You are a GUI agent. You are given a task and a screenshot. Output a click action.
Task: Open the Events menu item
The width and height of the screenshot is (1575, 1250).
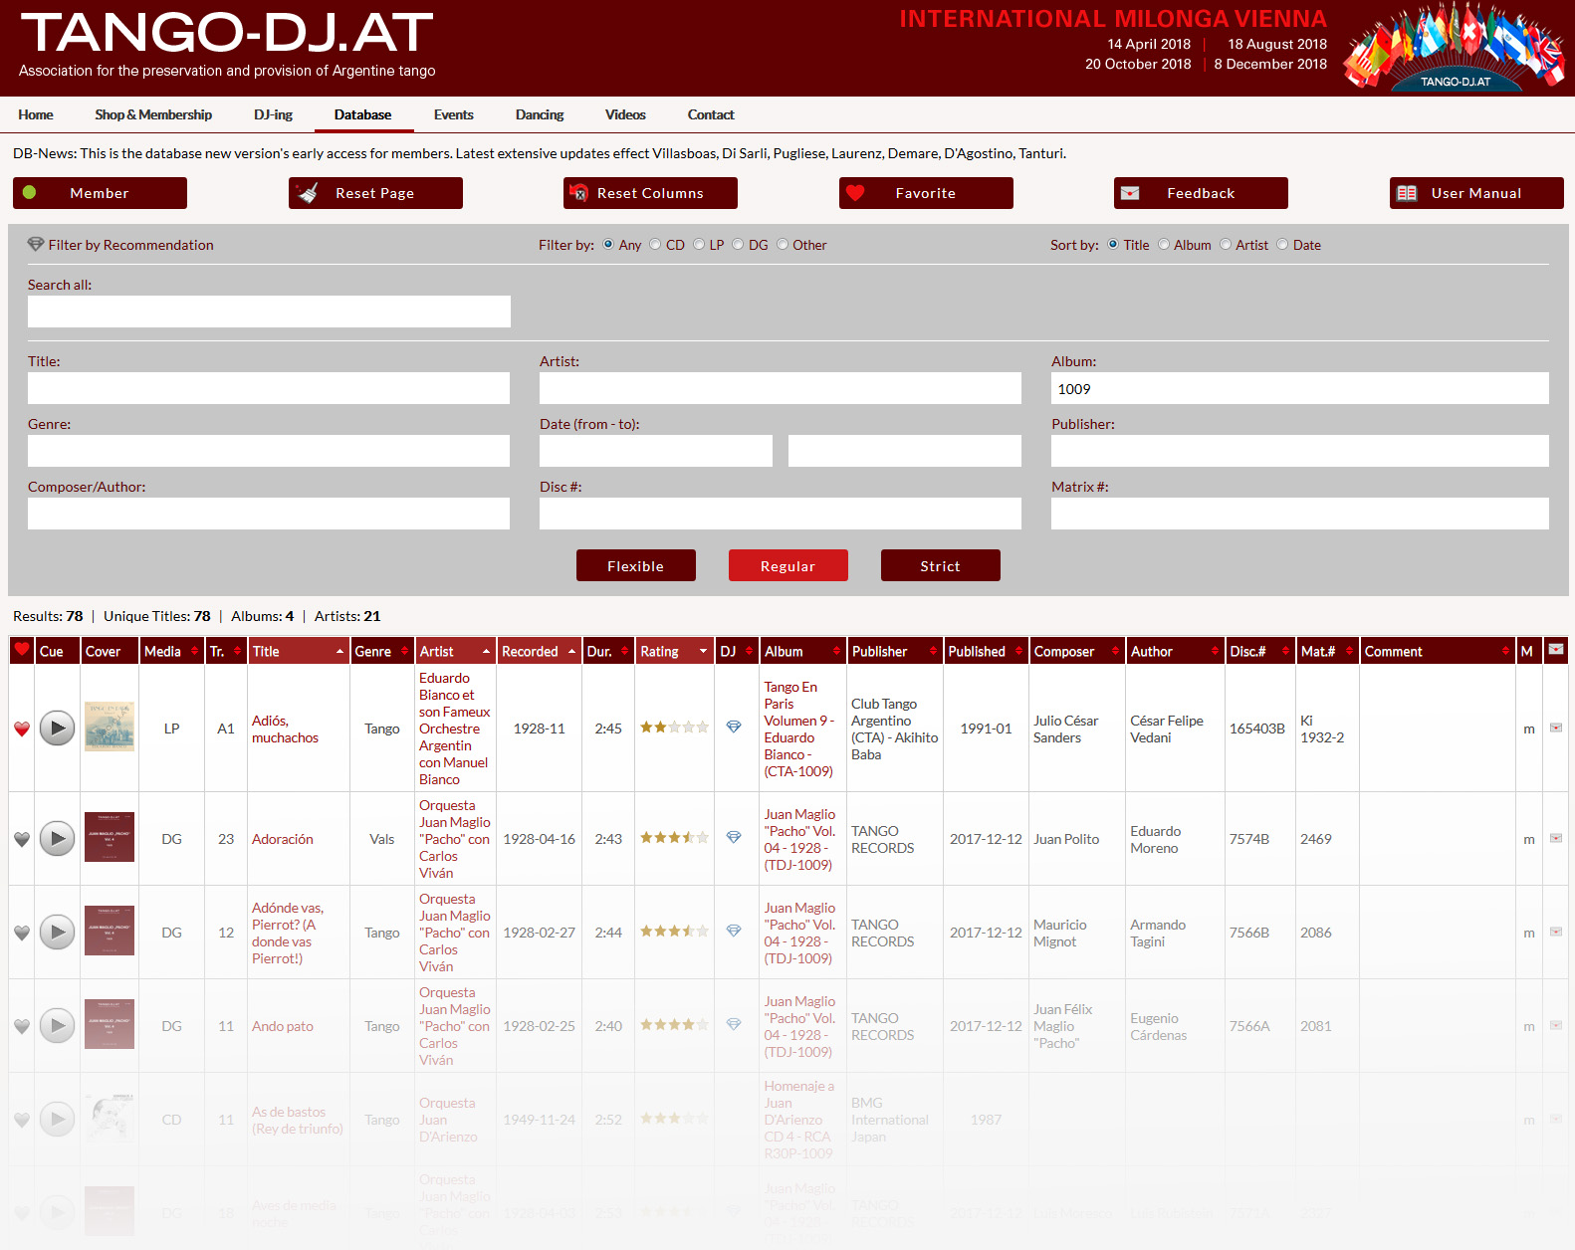pyautogui.click(x=453, y=114)
